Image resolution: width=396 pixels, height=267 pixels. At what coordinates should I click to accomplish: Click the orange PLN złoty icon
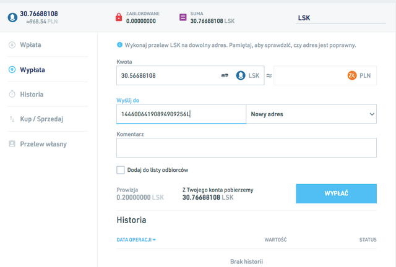[x=352, y=75]
